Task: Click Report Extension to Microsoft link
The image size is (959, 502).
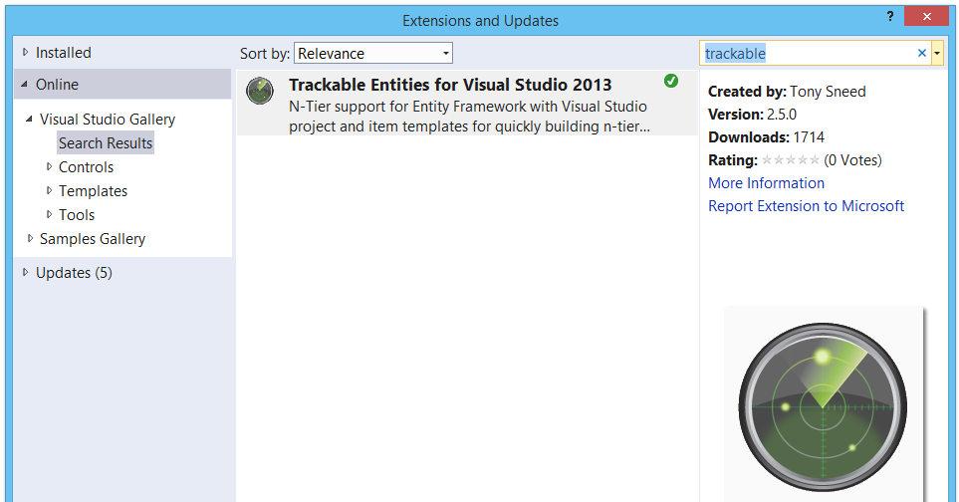Action: [x=806, y=206]
